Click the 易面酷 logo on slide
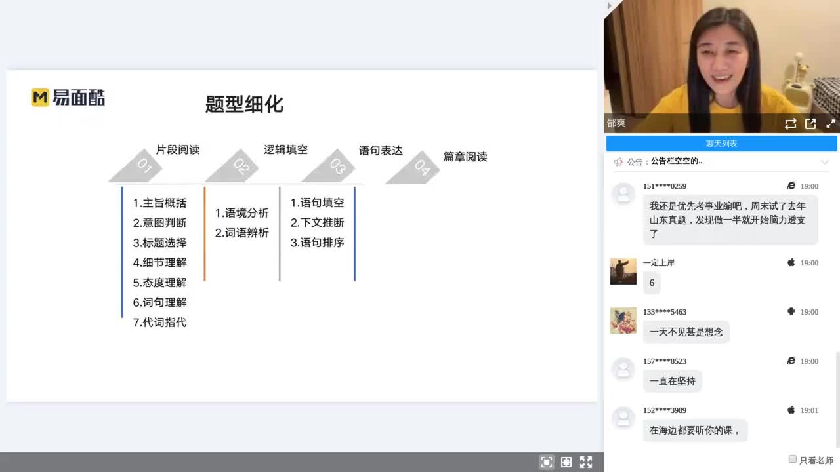This screenshot has width=840, height=472. pyautogui.click(x=68, y=98)
